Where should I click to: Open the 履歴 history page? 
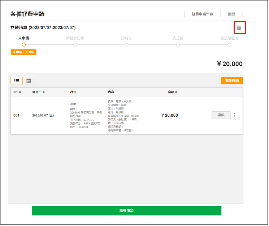(231, 14)
